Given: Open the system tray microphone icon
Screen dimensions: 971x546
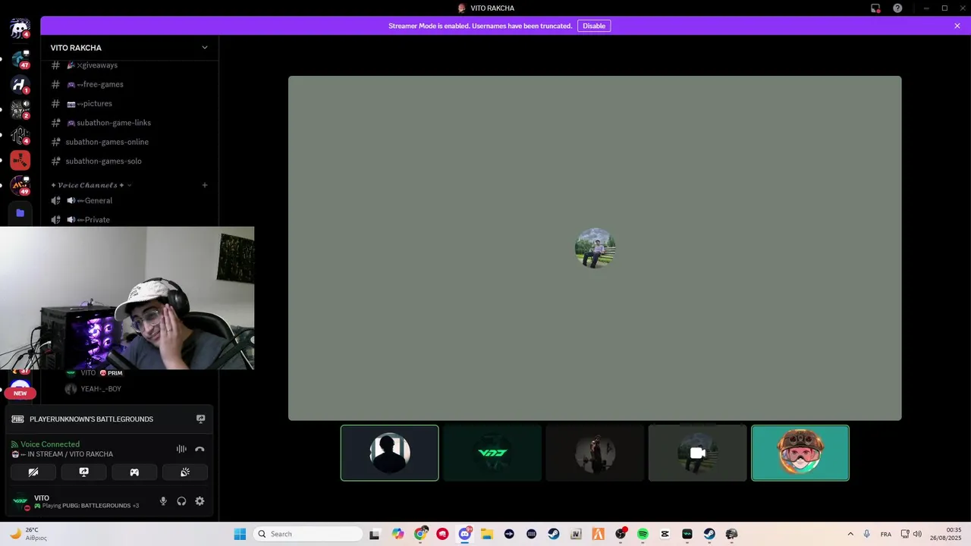Looking at the screenshot, I should 867,534.
